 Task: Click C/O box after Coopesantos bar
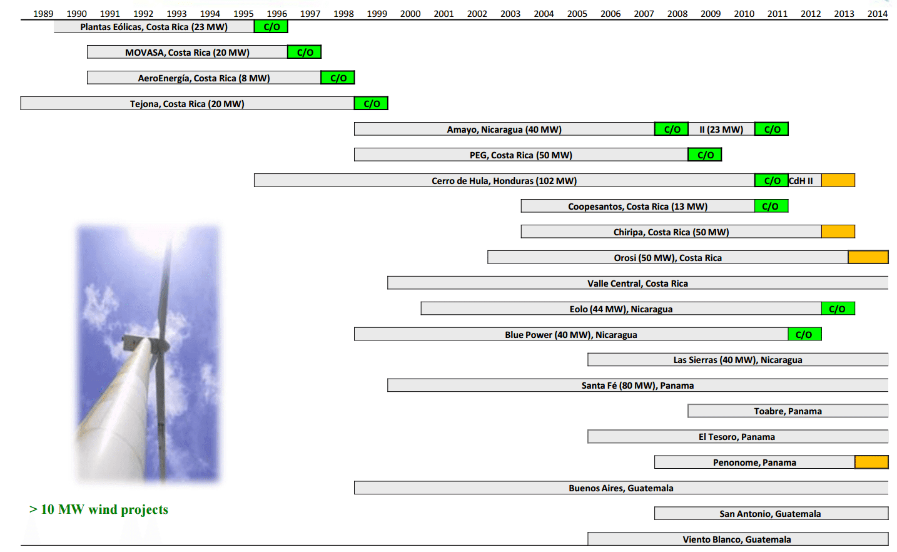[771, 207]
